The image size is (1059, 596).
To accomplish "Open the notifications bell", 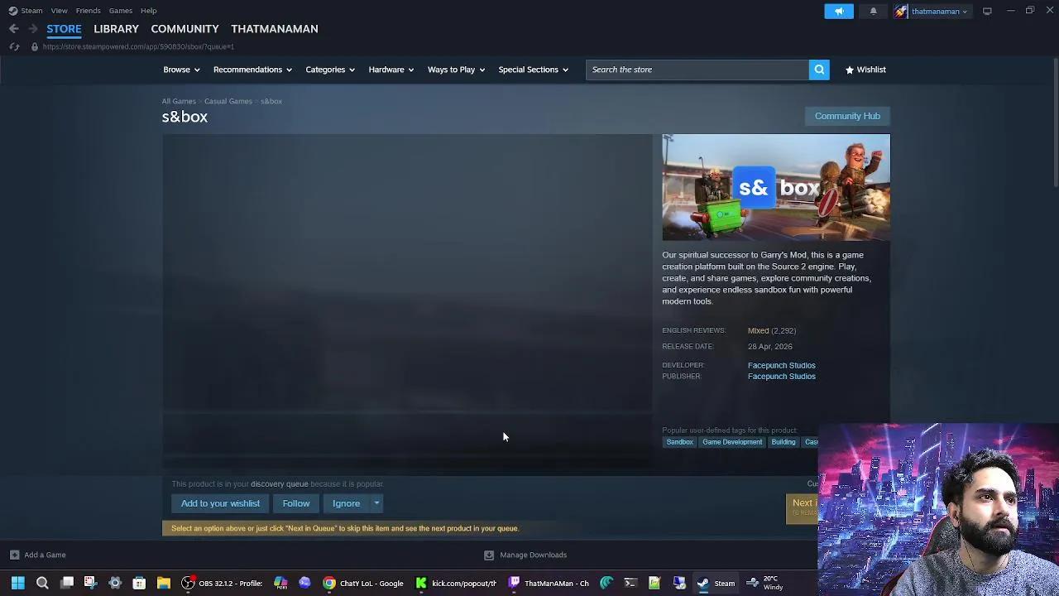I will tap(873, 12).
